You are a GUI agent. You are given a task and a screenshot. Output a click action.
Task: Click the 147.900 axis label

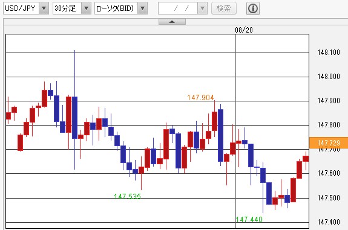coord(329,101)
